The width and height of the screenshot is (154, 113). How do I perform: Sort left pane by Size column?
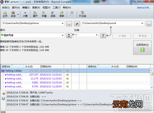tap(31, 67)
